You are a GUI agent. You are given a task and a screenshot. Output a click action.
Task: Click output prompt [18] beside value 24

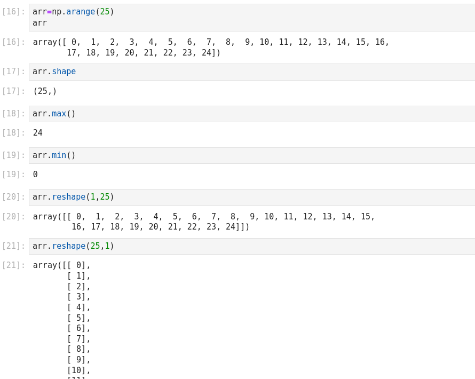13,133
